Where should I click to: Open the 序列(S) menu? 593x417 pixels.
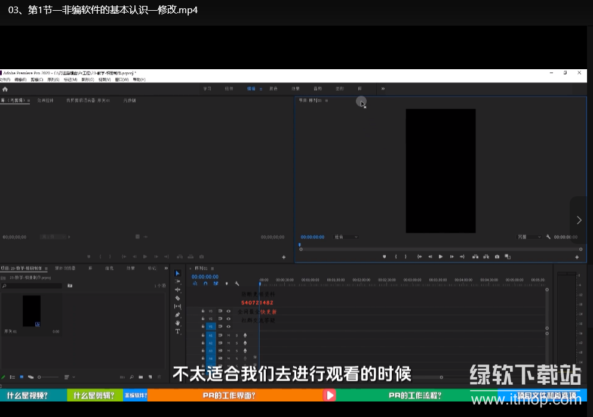pyautogui.click(x=53, y=80)
